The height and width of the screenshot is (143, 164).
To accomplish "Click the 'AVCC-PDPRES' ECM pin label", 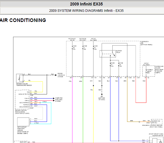I will [x=24, y=103].
